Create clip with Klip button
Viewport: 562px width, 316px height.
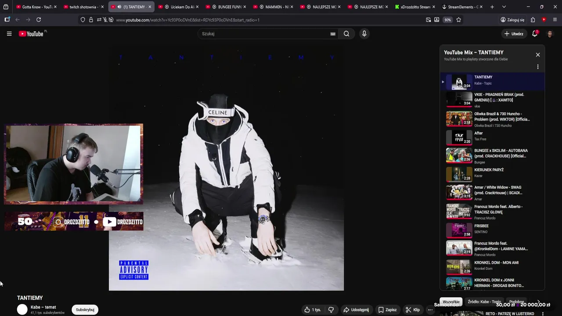pos(413,310)
